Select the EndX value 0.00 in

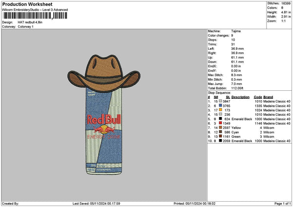coord(236,66)
